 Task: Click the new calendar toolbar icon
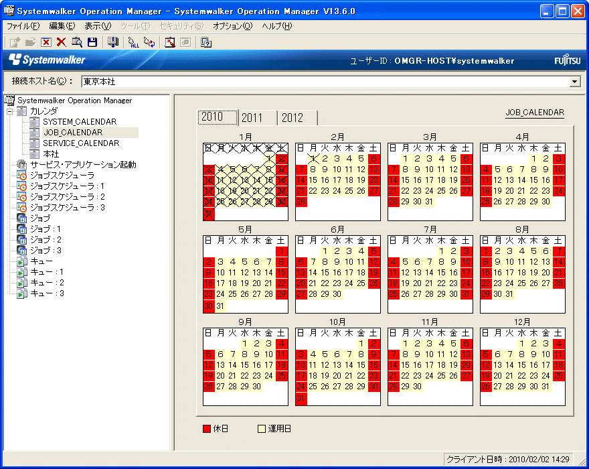tap(15, 42)
